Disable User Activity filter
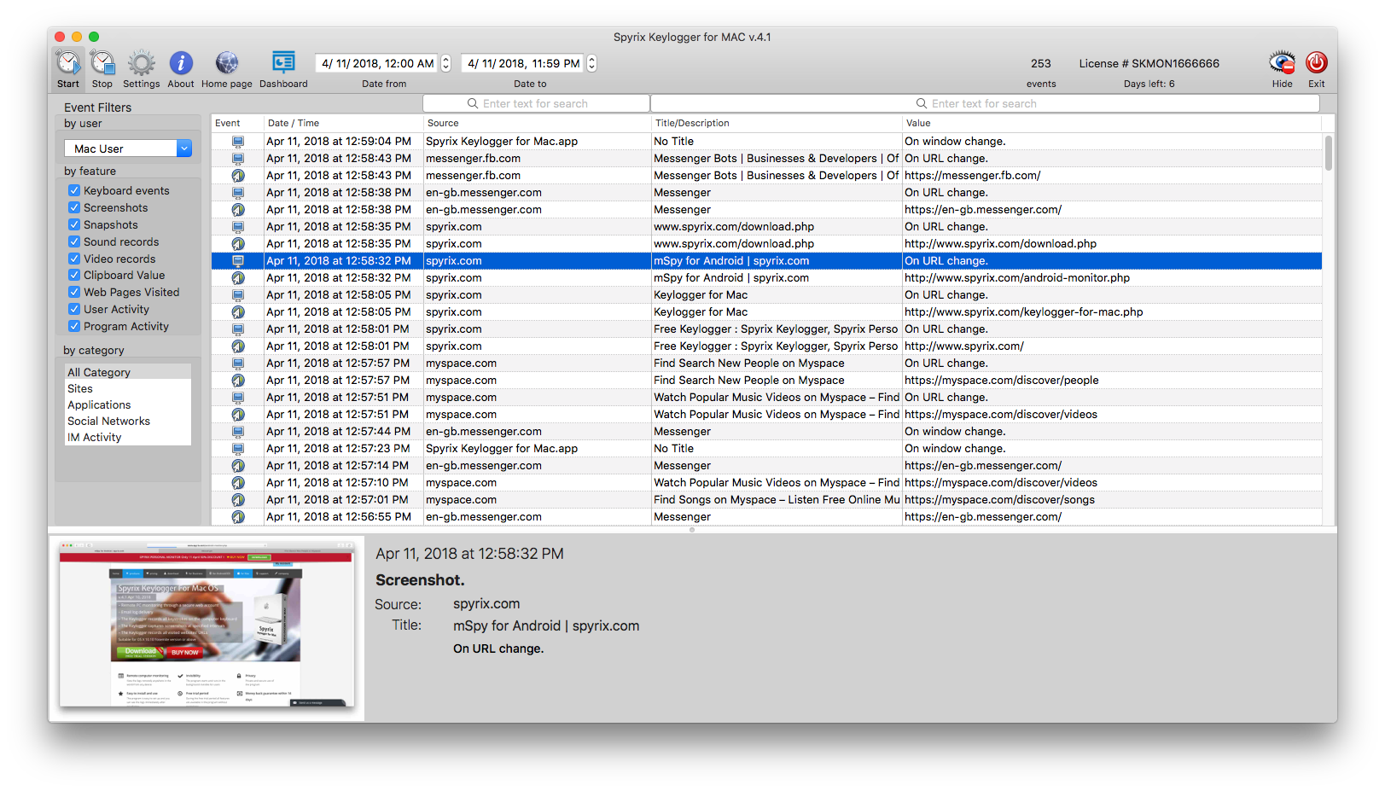Viewport: 1385px width, 791px height. (74, 309)
